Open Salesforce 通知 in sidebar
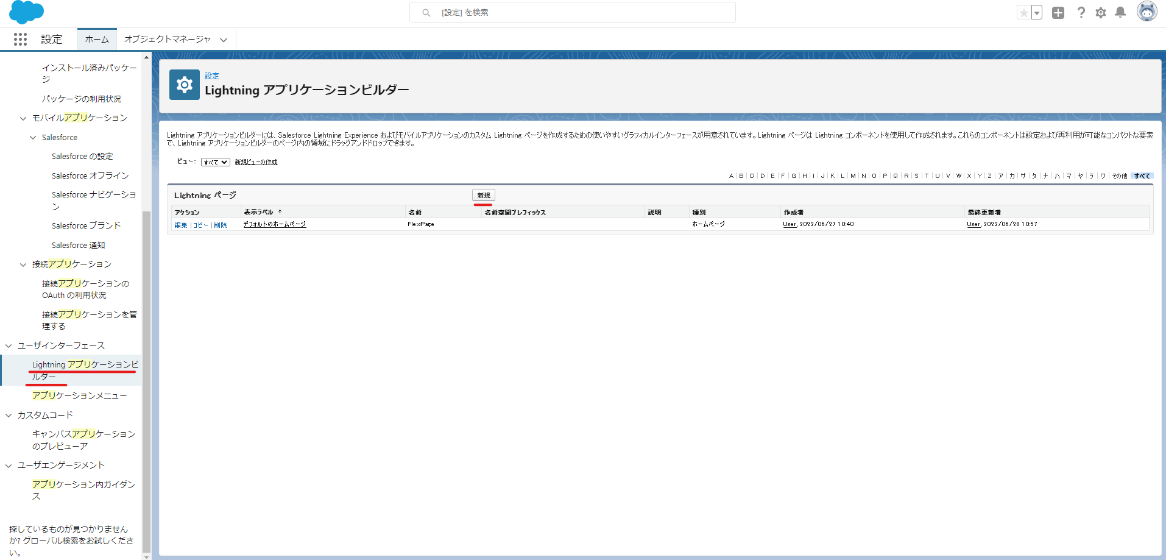Image resolution: width=1166 pixels, height=560 pixels. click(78, 245)
